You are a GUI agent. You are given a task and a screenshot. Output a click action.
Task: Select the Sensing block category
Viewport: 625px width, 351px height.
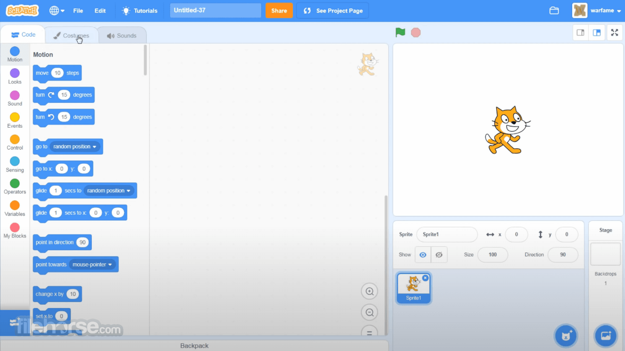coord(15,165)
